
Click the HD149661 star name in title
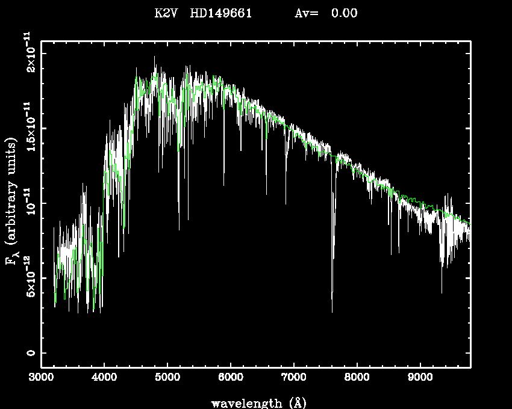tap(220, 13)
